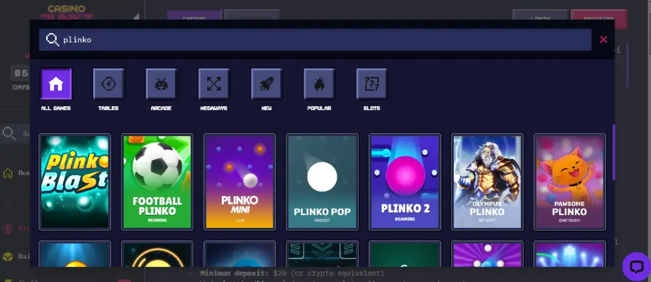Click the Login button behind the overlay
This screenshot has height=282, width=651.
pyautogui.click(x=540, y=15)
